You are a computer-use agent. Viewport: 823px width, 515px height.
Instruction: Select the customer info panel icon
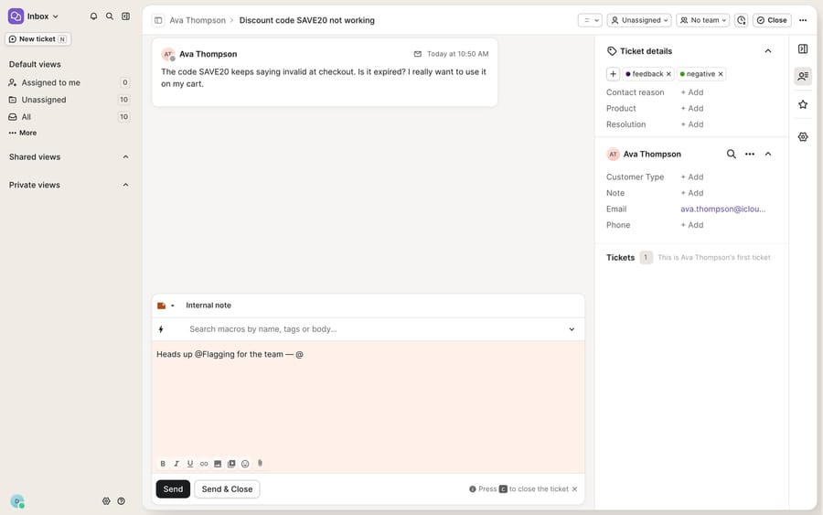coord(803,76)
